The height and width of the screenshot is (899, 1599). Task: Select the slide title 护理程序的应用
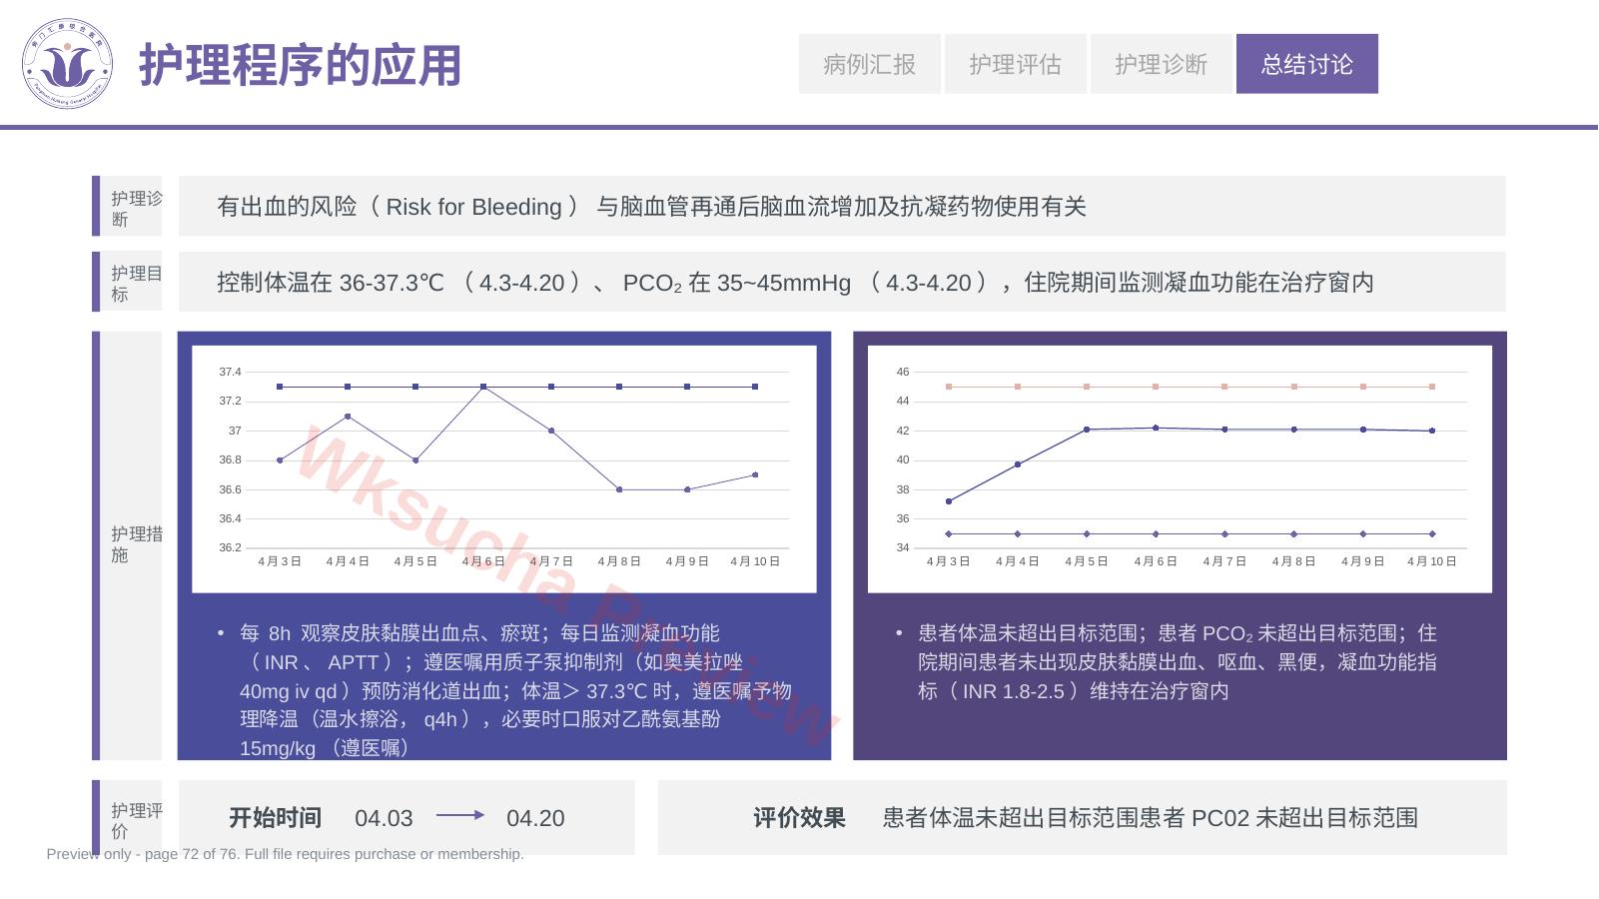300,66
